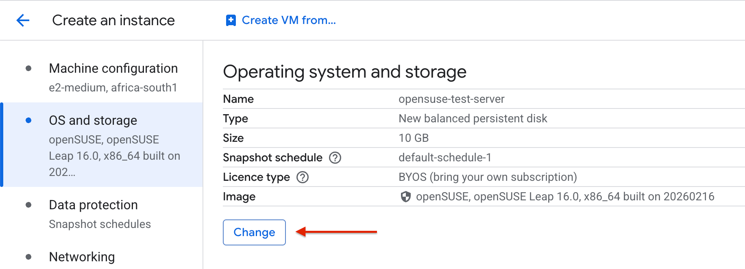The image size is (745, 269).
Task: Select OS and storage section
Action: (x=93, y=121)
